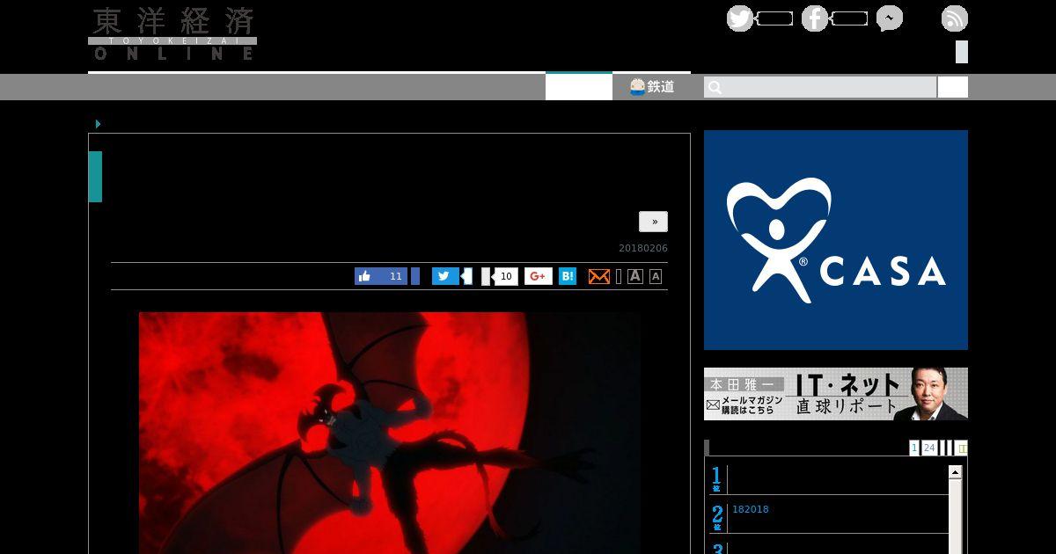The width and height of the screenshot is (1056, 554).
Task: Click the white search submit button
Action: [x=952, y=87]
